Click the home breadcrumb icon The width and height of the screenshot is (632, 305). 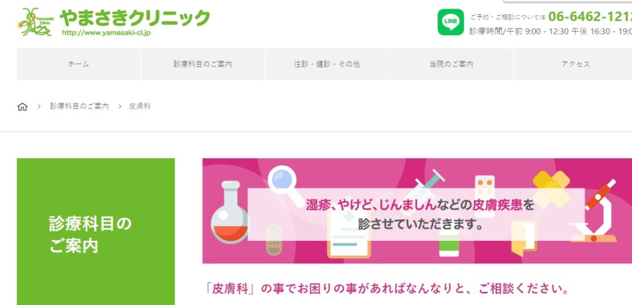click(x=23, y=107)
